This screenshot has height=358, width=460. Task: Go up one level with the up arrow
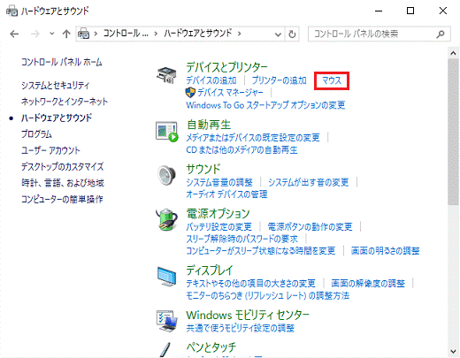coord(66,34)
